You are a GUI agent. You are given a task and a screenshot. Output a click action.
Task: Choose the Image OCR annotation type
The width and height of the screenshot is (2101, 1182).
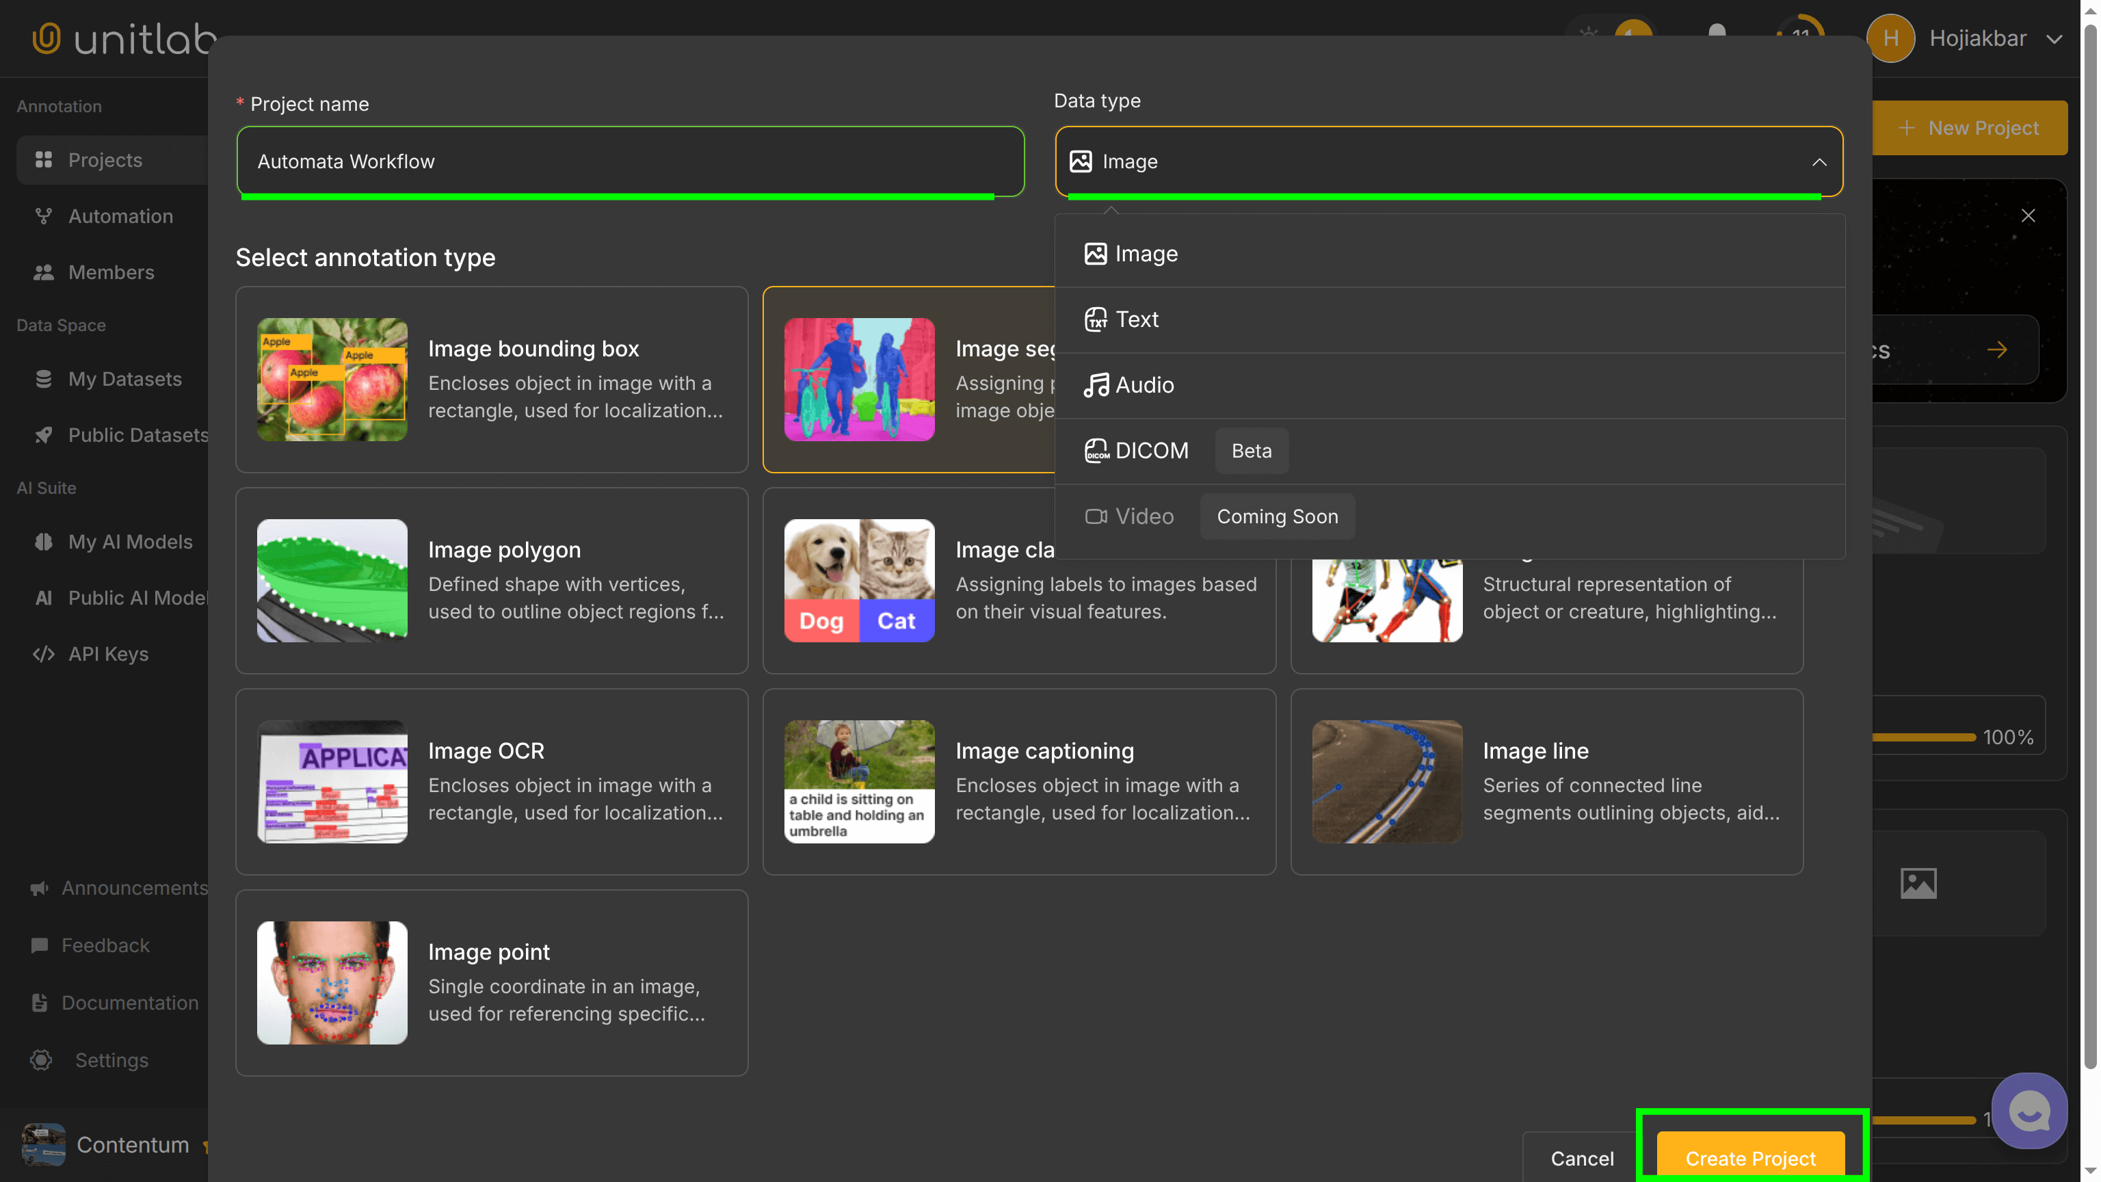pyautogui.click(x=491, y=781)
